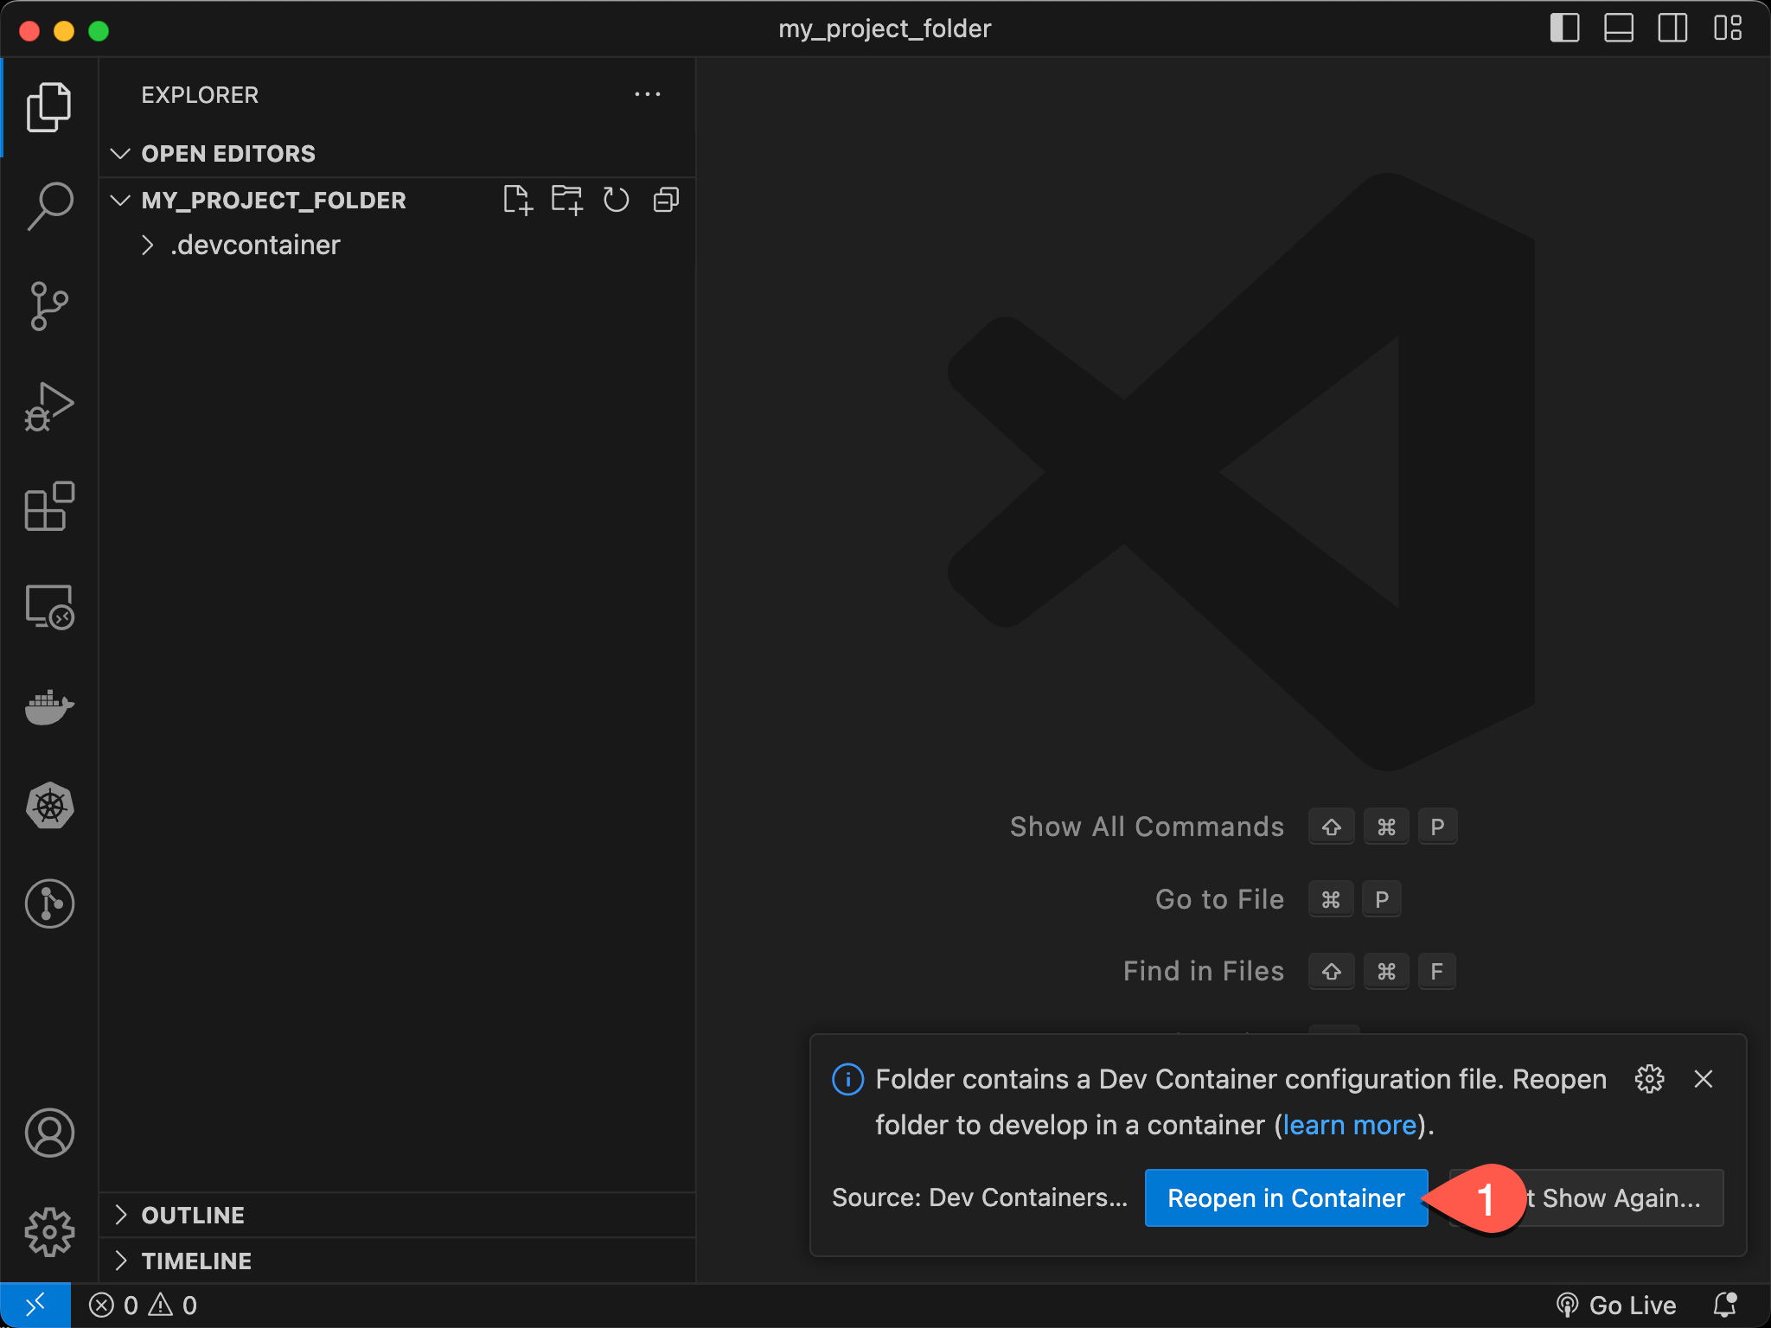Open the learn more link

pyautogui.click(x=1349, y=1125)
